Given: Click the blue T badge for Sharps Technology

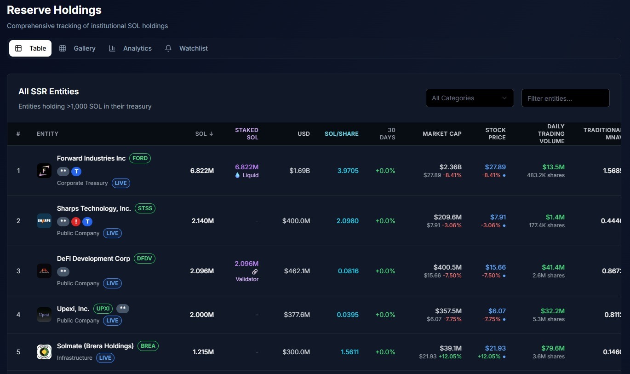Looking at the screenshot, I should click(87, 222).
